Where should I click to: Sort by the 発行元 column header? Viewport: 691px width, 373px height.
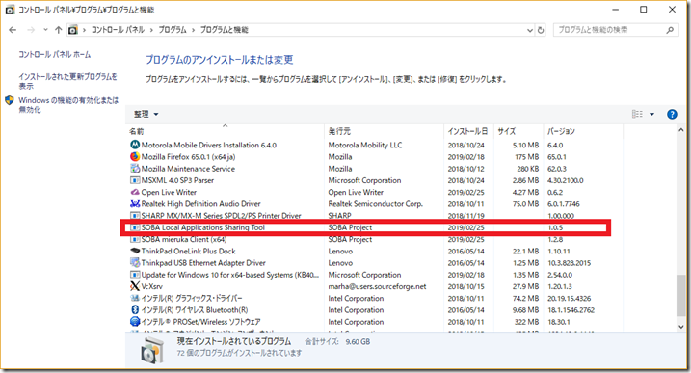384,131
